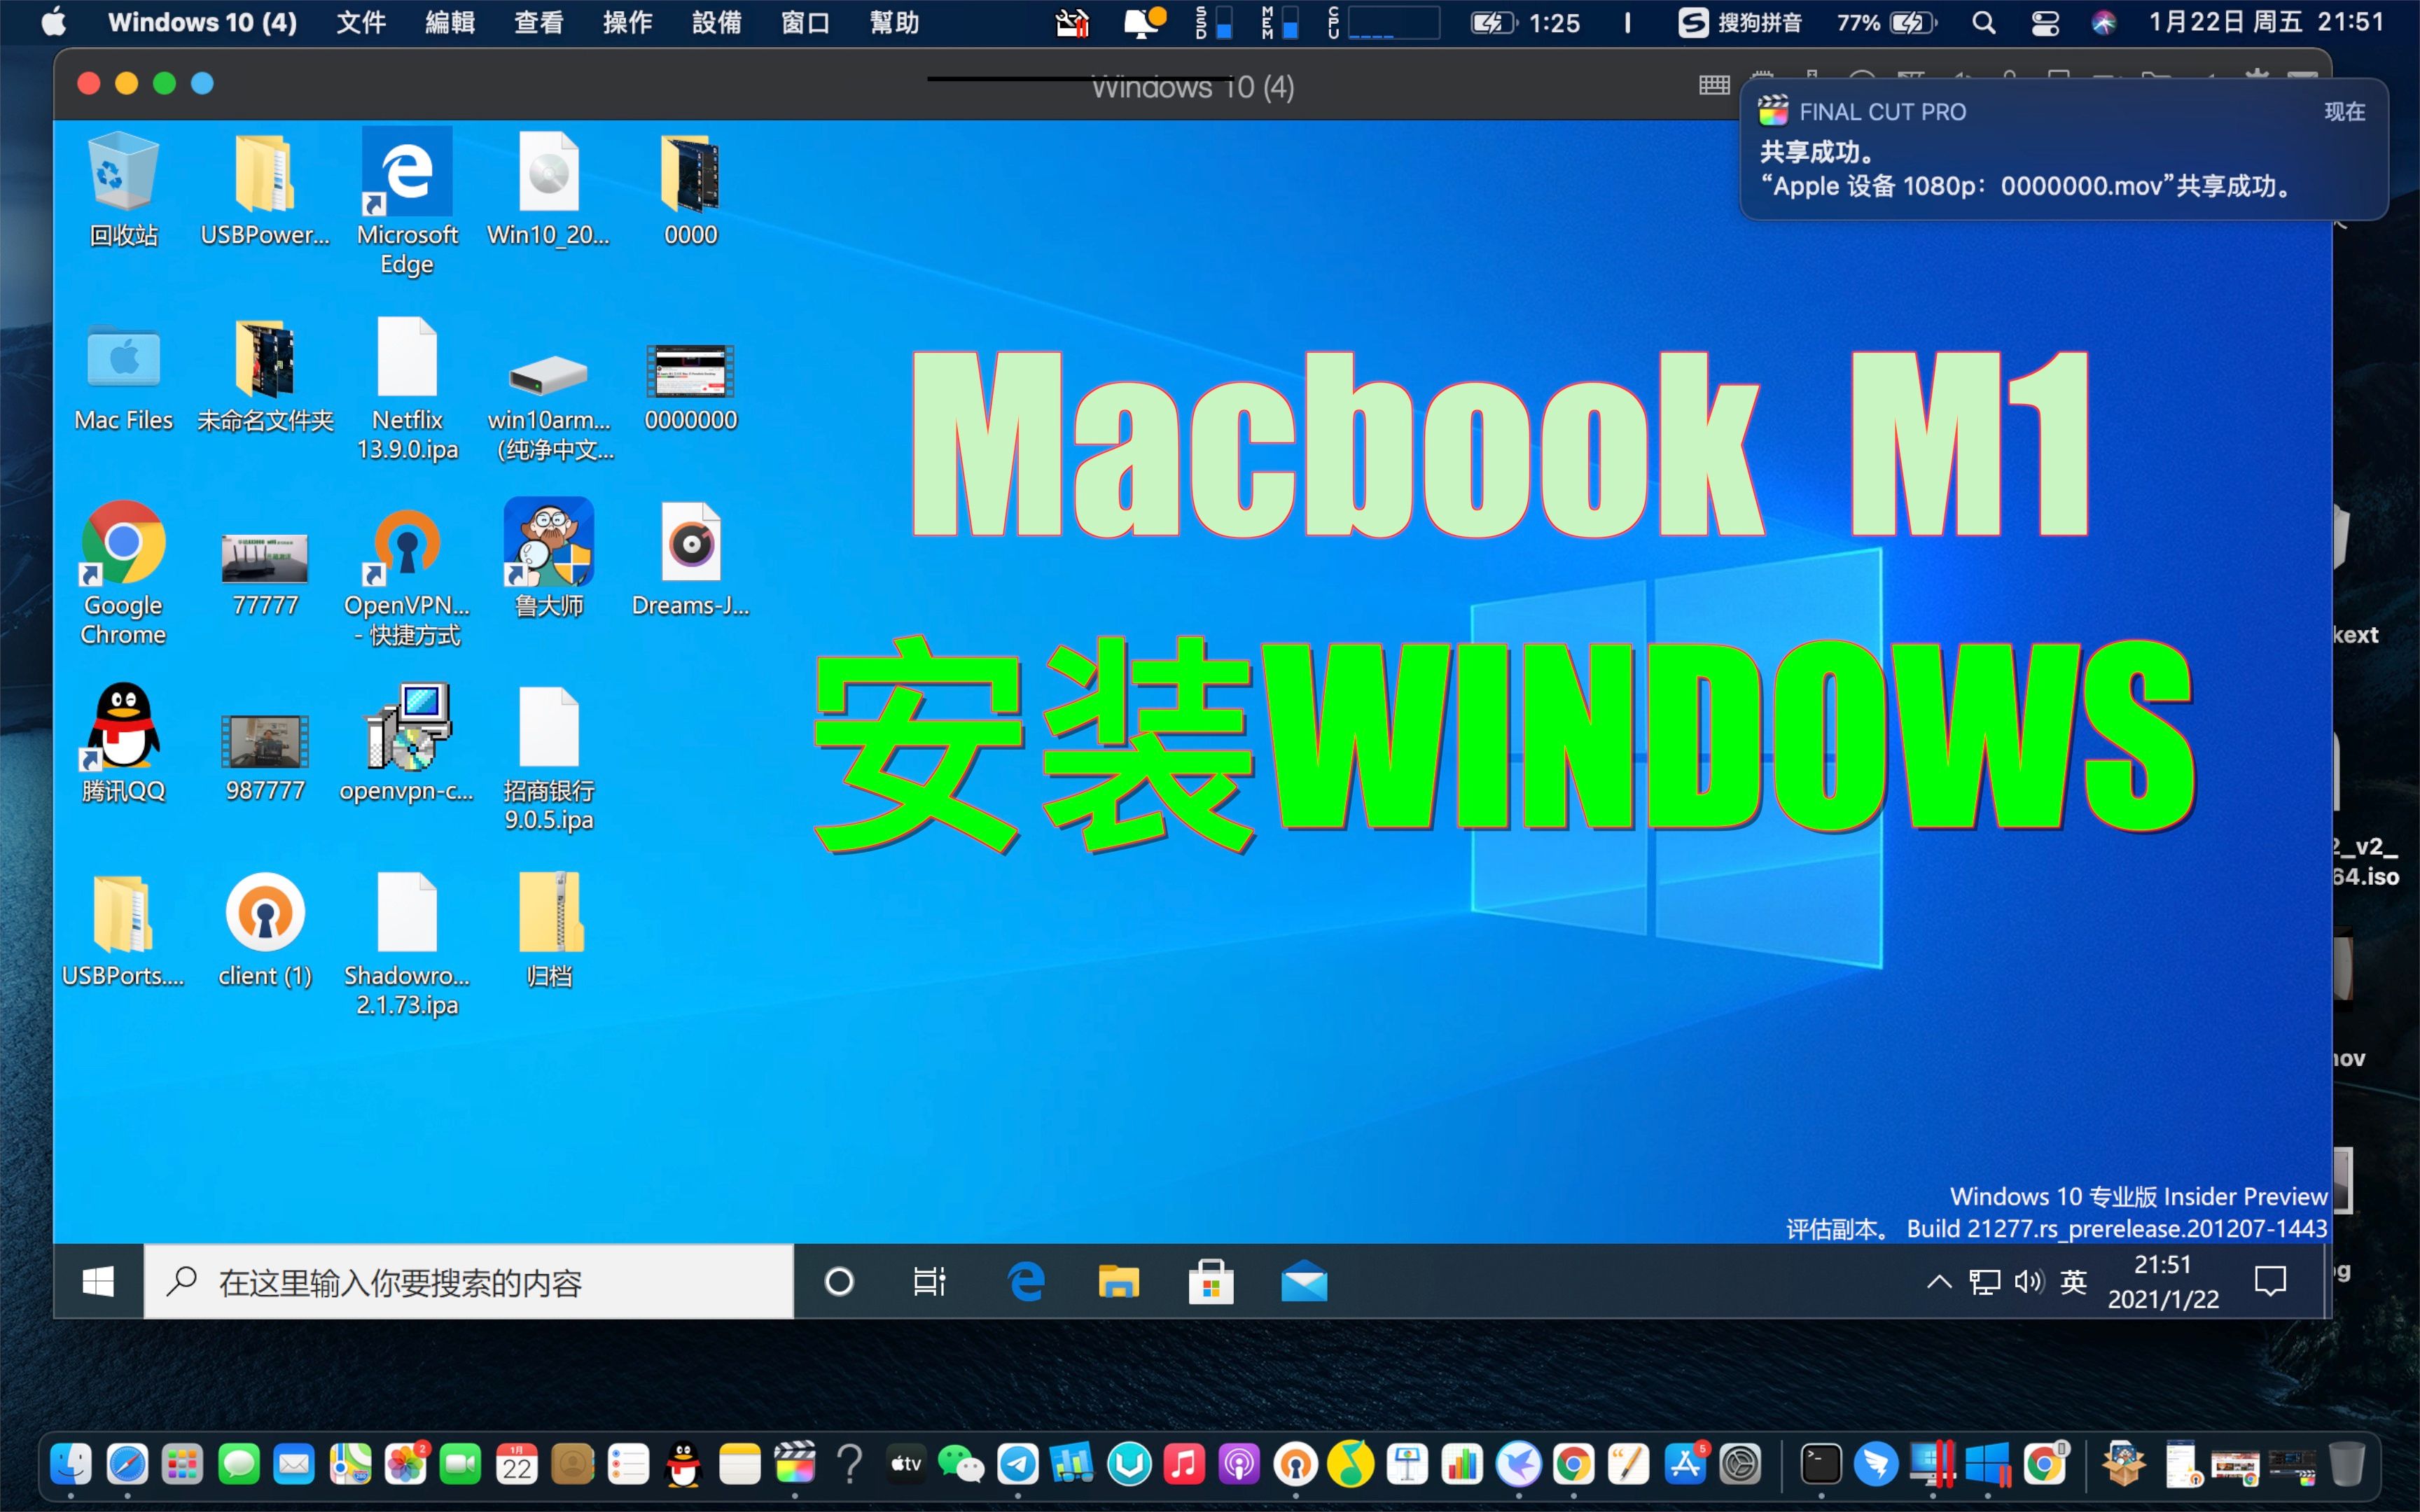This screenshot has height=1512, width=2420.
Task: Launch Telegram from the Dock
Action: (x=1018, y=1465)
